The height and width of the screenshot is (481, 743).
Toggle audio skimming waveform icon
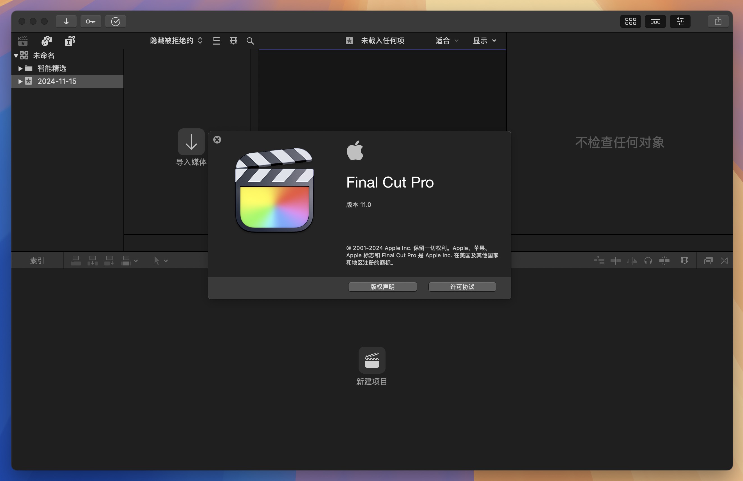(x=632, y=260)
